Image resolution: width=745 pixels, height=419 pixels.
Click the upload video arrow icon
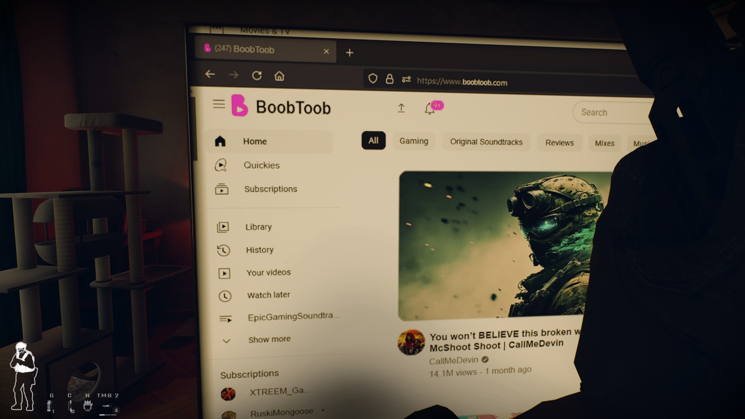401,108
